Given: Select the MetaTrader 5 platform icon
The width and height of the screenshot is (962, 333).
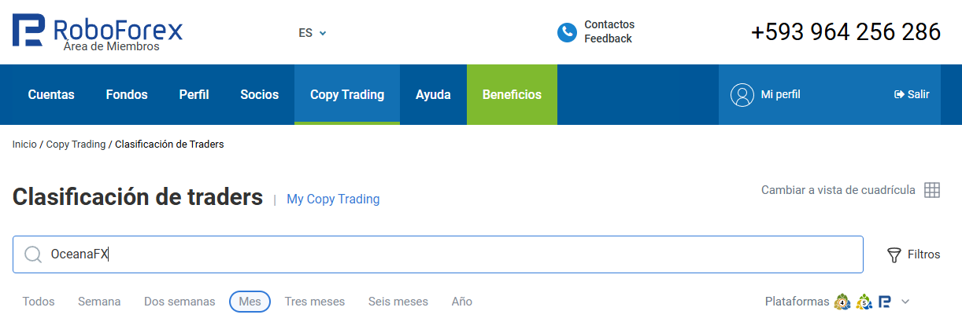Looking at the screenshot, I should coord(864,302).
